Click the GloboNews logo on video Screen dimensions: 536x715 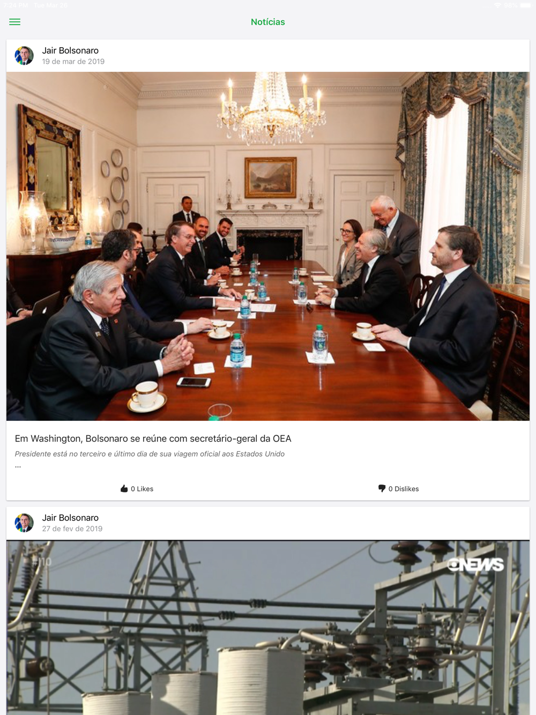tap(475, 564)
